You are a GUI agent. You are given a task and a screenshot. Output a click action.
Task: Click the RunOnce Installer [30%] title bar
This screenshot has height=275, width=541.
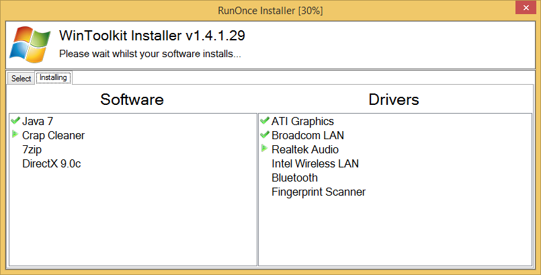pos(270,11)
